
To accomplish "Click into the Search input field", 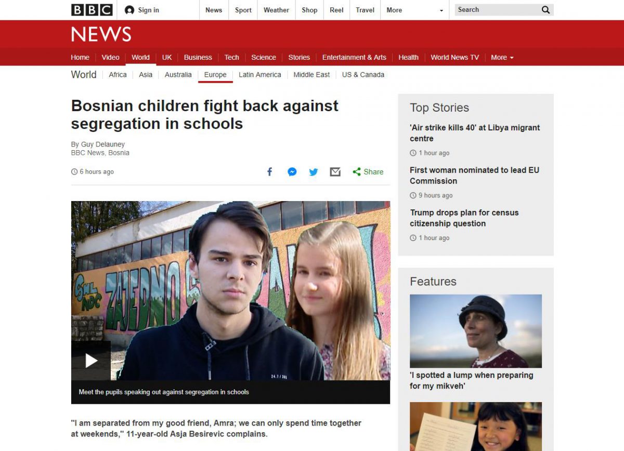I will click(x=497, y=10).
